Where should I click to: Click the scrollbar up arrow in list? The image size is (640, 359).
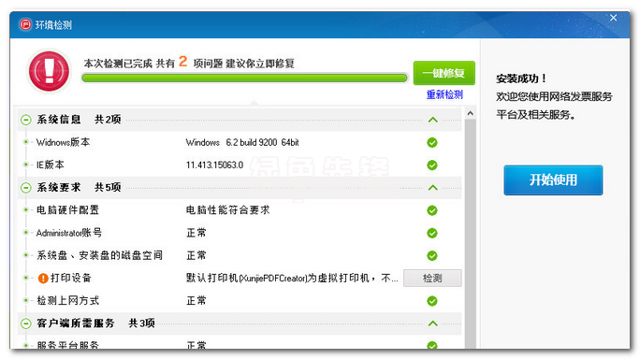[x=471, y=113]
